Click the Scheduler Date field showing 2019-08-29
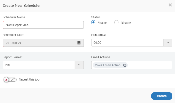Screen dimensions: 175x103 coord(39,43)
